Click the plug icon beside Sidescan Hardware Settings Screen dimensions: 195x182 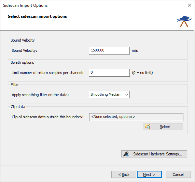tap(126, 154)
